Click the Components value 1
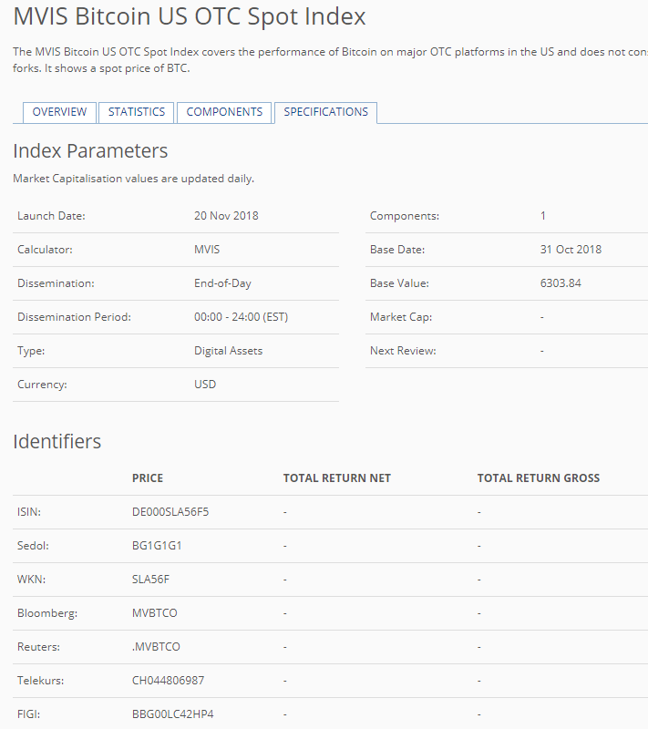Image resolution: width=648 pixels, height=729 pixels. click(542, 216)
